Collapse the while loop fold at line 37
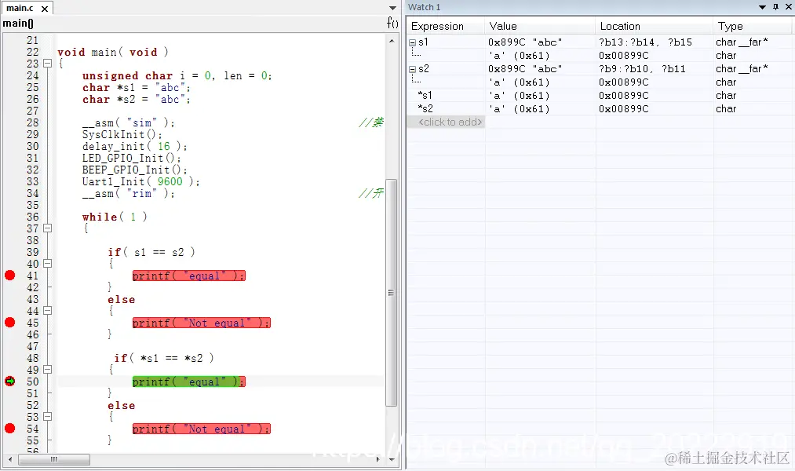 47,228
